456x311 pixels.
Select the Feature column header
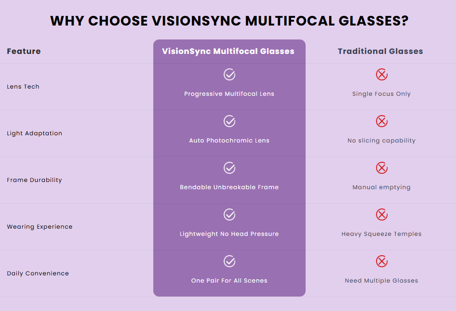click(24, 51)
